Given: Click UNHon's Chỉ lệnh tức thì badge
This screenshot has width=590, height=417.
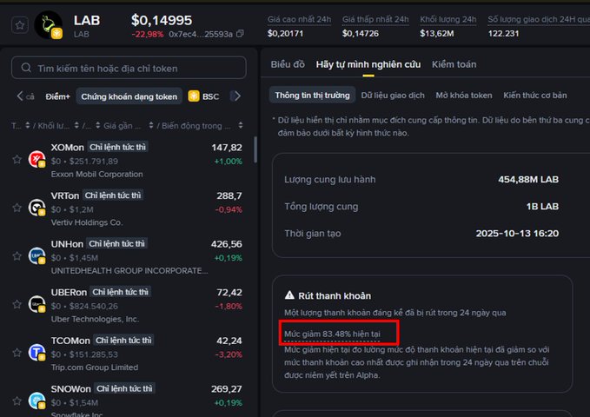Looking at the screenshot, I should (116, 244).
